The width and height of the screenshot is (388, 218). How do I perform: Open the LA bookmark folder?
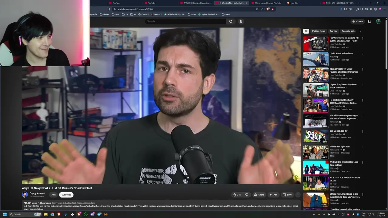pyautogui.click(x=125, y=14)
